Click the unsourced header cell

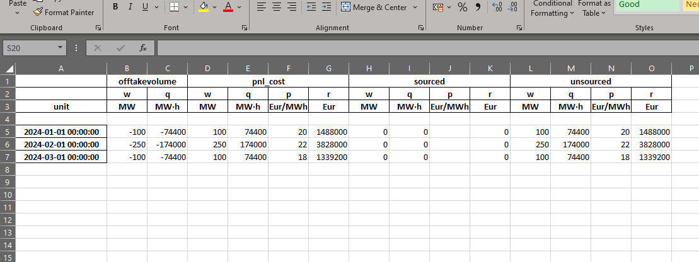pyautogui.click(x=591, y=81)
